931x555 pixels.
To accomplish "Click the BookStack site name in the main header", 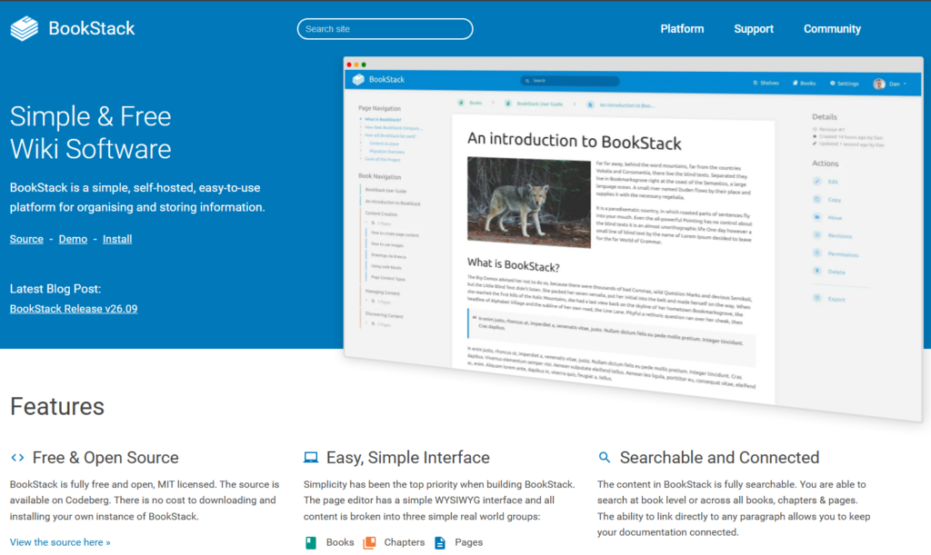I will pos(92,28).
